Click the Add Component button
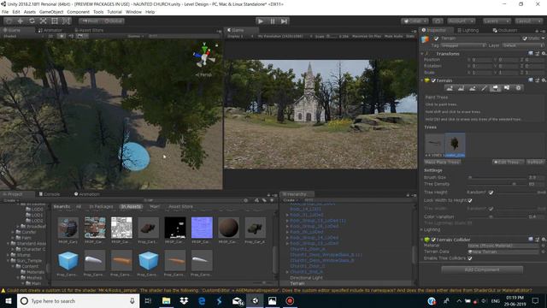This screenshot has height=308, width=547. pyautogui.click(x=482, y=269)
